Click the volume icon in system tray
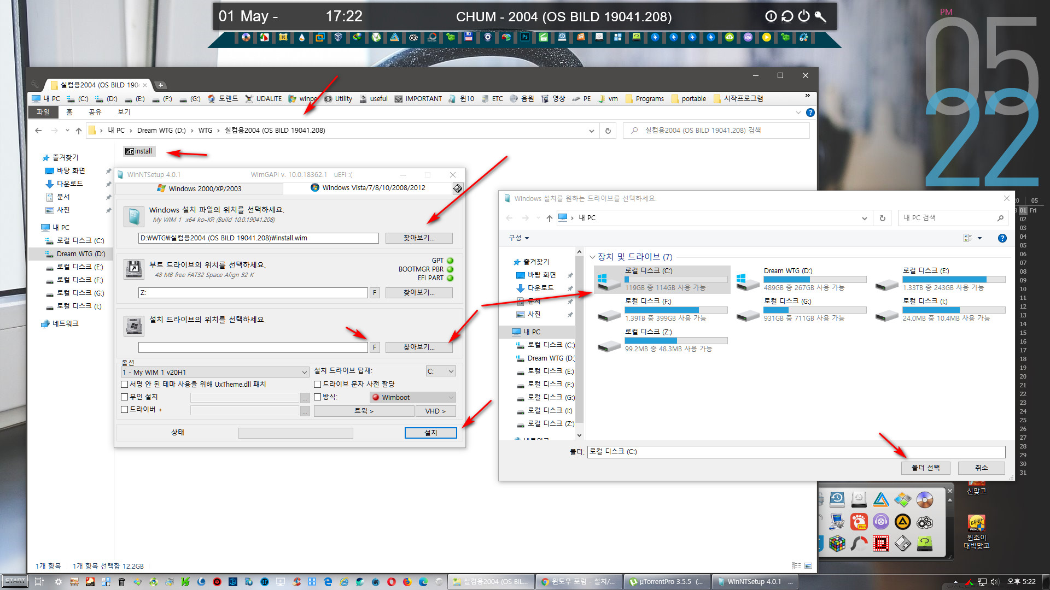Image resolution: width=1050 pixels, height=590 pixels. point(994,582)
